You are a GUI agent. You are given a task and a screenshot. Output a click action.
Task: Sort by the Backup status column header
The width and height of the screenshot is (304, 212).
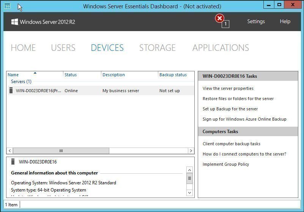[x=176, y=75]
